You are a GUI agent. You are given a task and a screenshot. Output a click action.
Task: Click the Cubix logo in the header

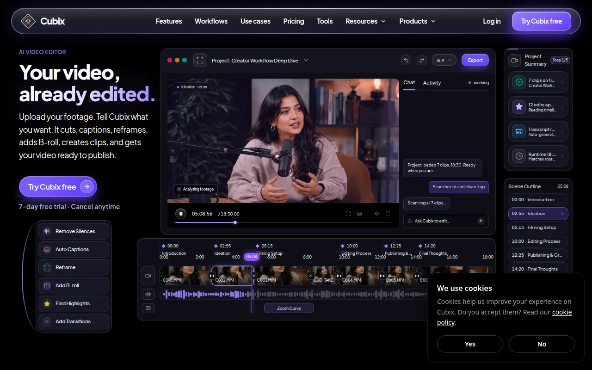(43, 21)
